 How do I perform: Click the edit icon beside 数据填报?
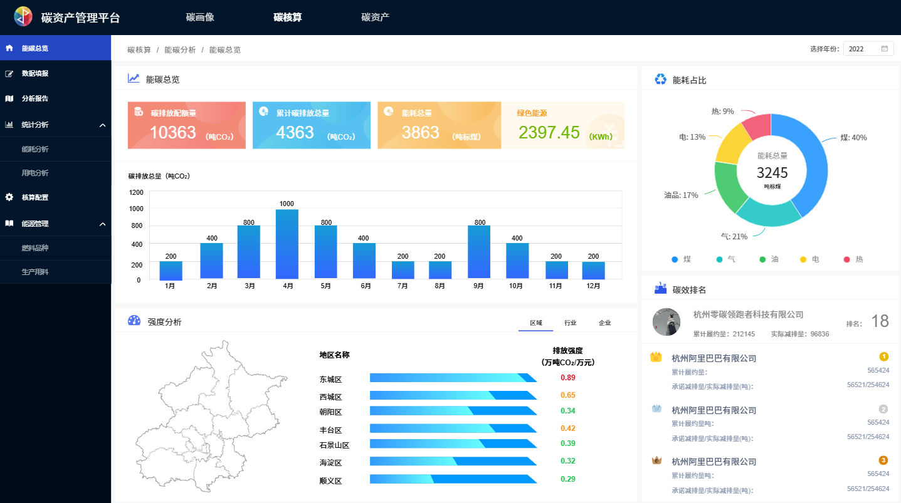click(x=9, y=74)
